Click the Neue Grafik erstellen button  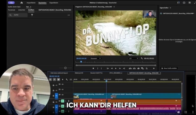click(169, 68)
